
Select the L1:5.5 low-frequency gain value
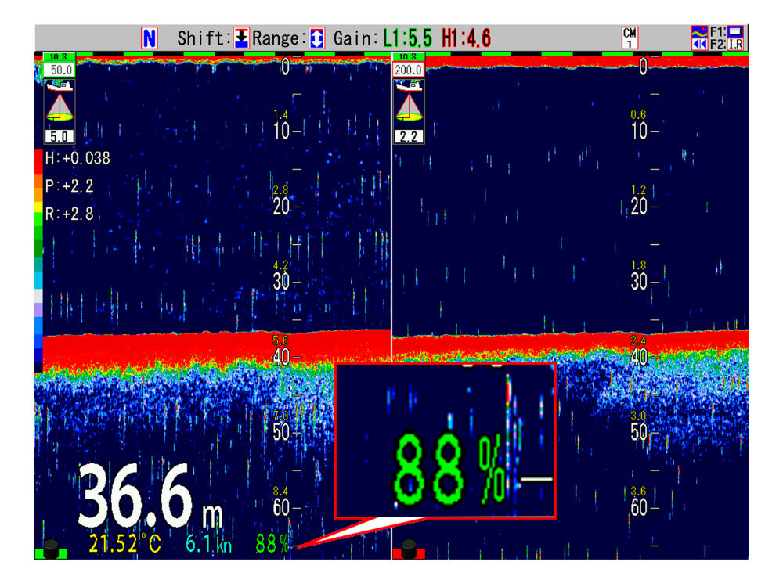pos(407,38)
